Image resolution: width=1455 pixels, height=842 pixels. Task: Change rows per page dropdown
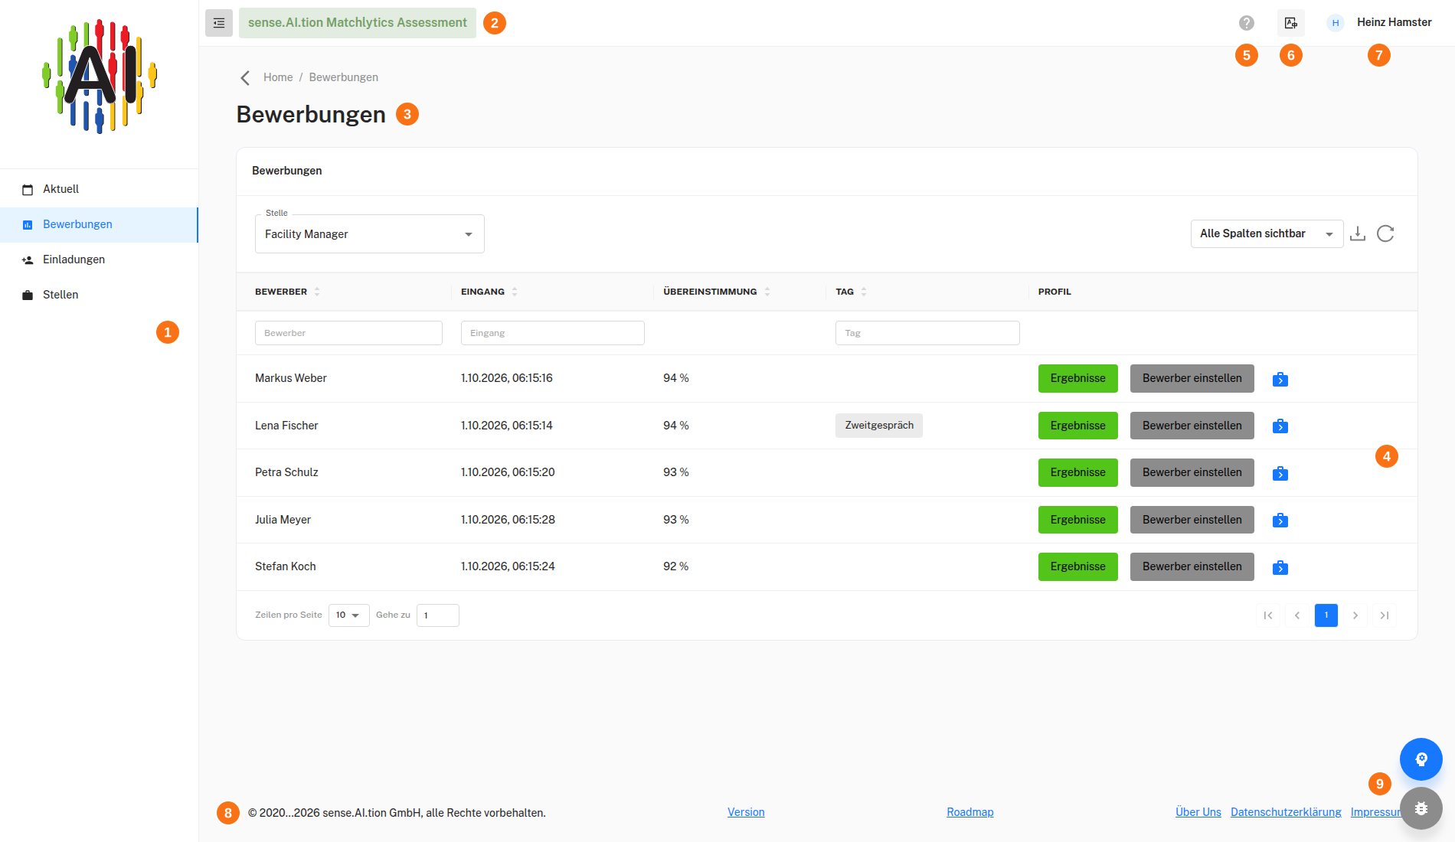click(x=348, y=615)
